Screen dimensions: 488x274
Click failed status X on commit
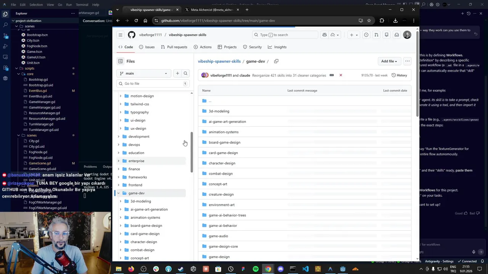tap(341, 75)
